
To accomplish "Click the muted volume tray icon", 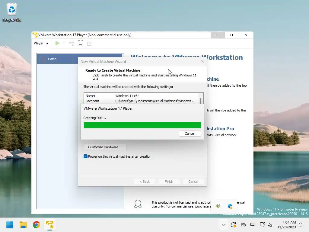I will pyautogui.click(x=270, y=225).
